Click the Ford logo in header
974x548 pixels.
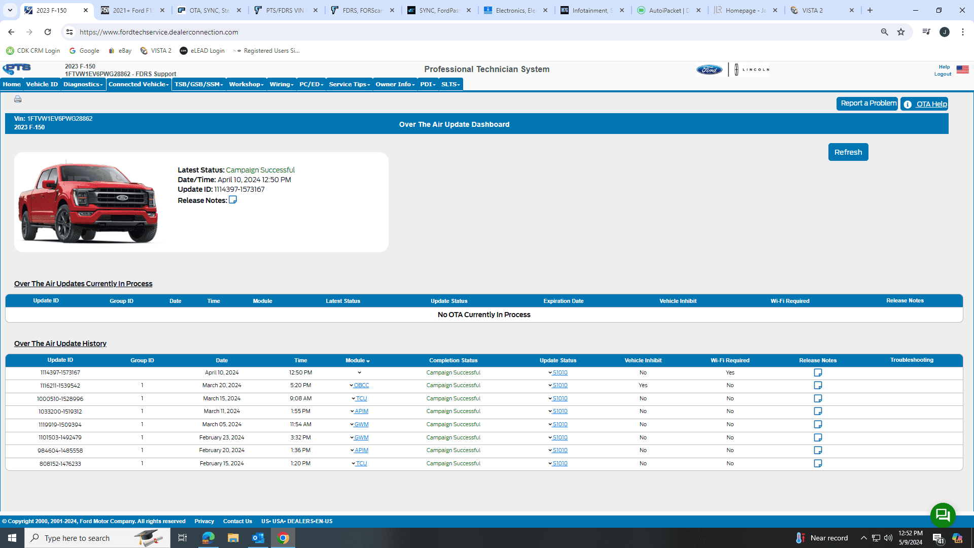709,70
